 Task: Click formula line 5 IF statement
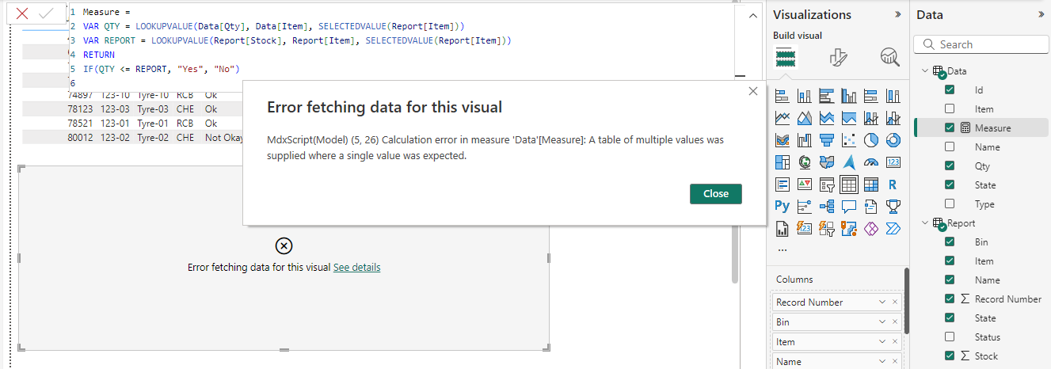(161, 69)
